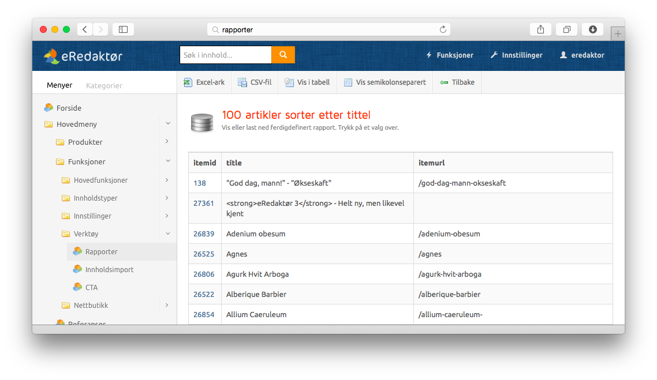The height and width of the screenshot is (380, 657).
Task: Click the Innholdsimport page icon
Action: (77, 269)
